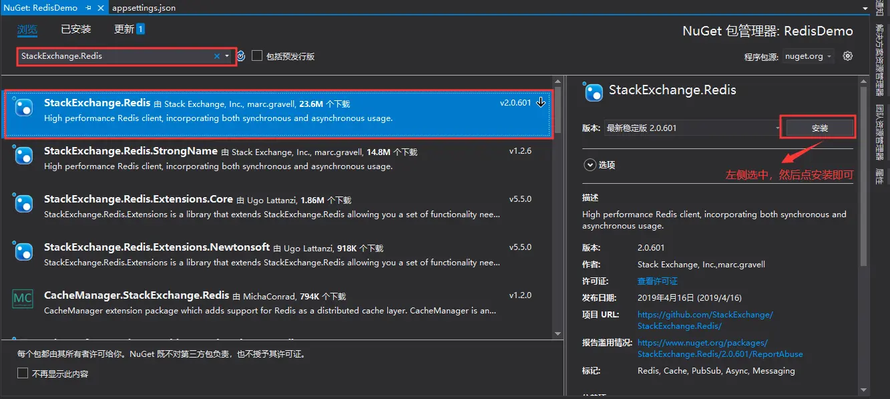Toggle include prerelease checkbox
Viewport: 890px width, 399px height.
point(257,56)
